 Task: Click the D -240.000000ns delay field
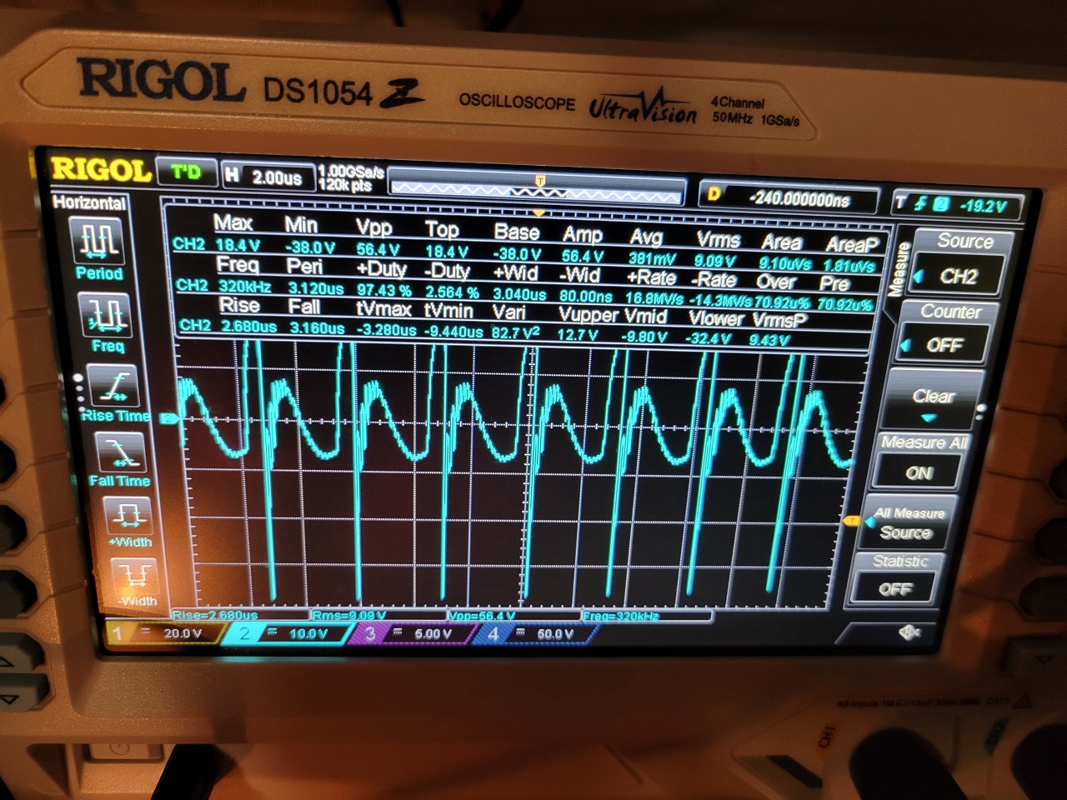tap(789, 198)
